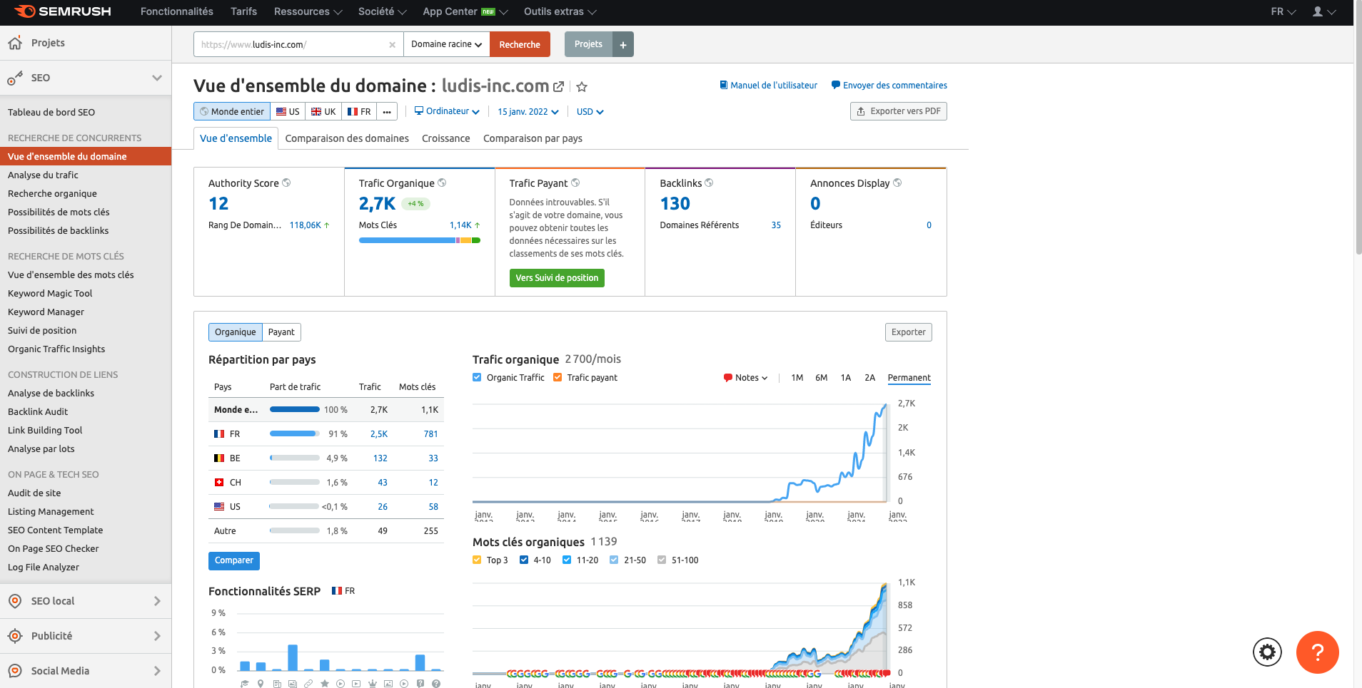Open the Projets home icon in sidebar

(15, 43)
